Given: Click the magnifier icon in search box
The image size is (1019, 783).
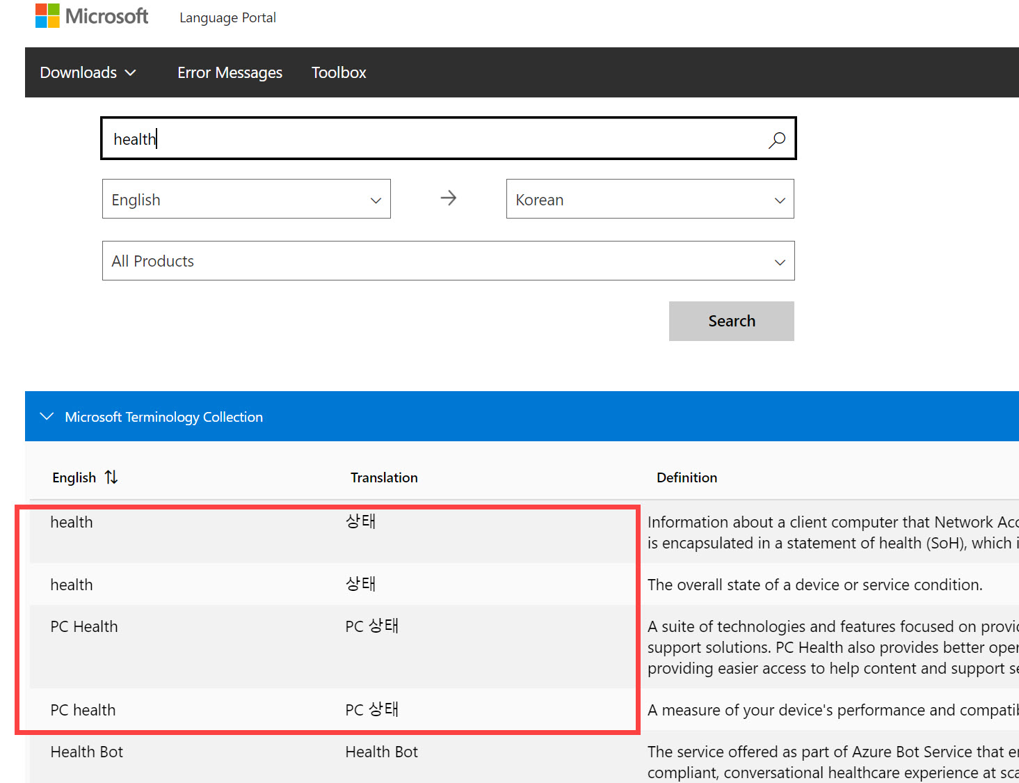Looking at the screenshot, I should pyautogui.click(x=777, y=140).
